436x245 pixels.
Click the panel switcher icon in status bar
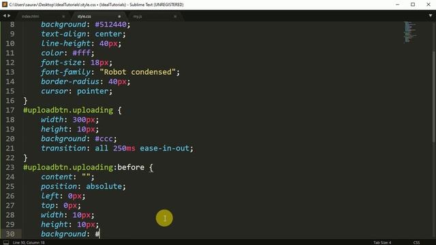[x=6, y=242]
